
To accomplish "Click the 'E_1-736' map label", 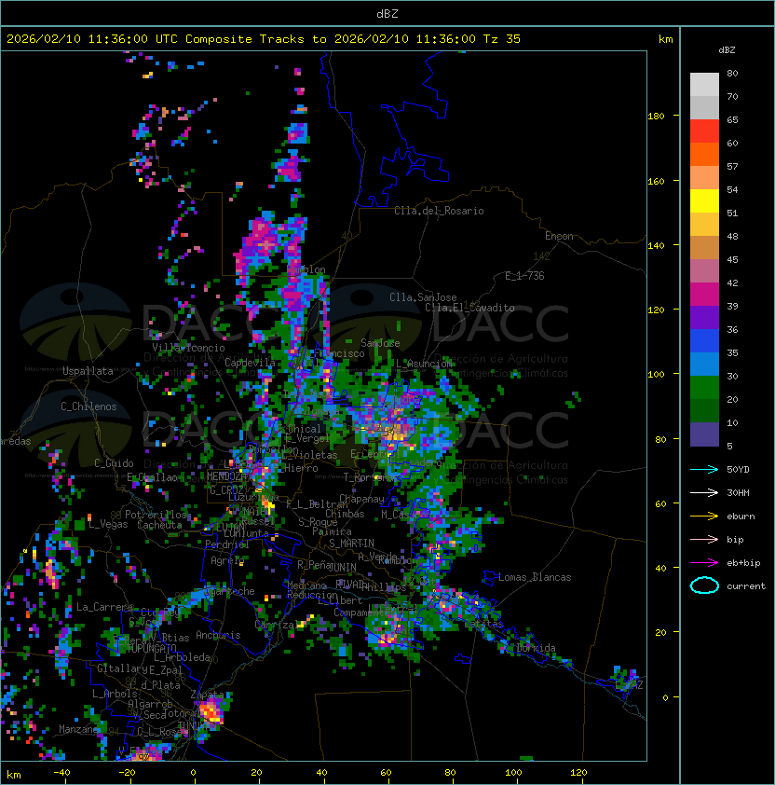I will click(524, 276).
